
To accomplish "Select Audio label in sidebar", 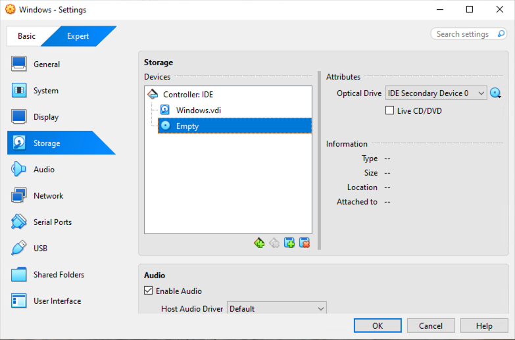I will click(44, 170).
